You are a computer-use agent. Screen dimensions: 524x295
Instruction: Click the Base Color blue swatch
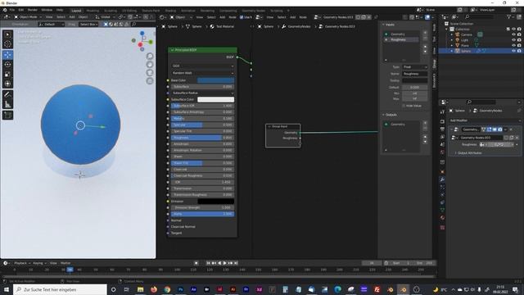[x=215, y=80]
